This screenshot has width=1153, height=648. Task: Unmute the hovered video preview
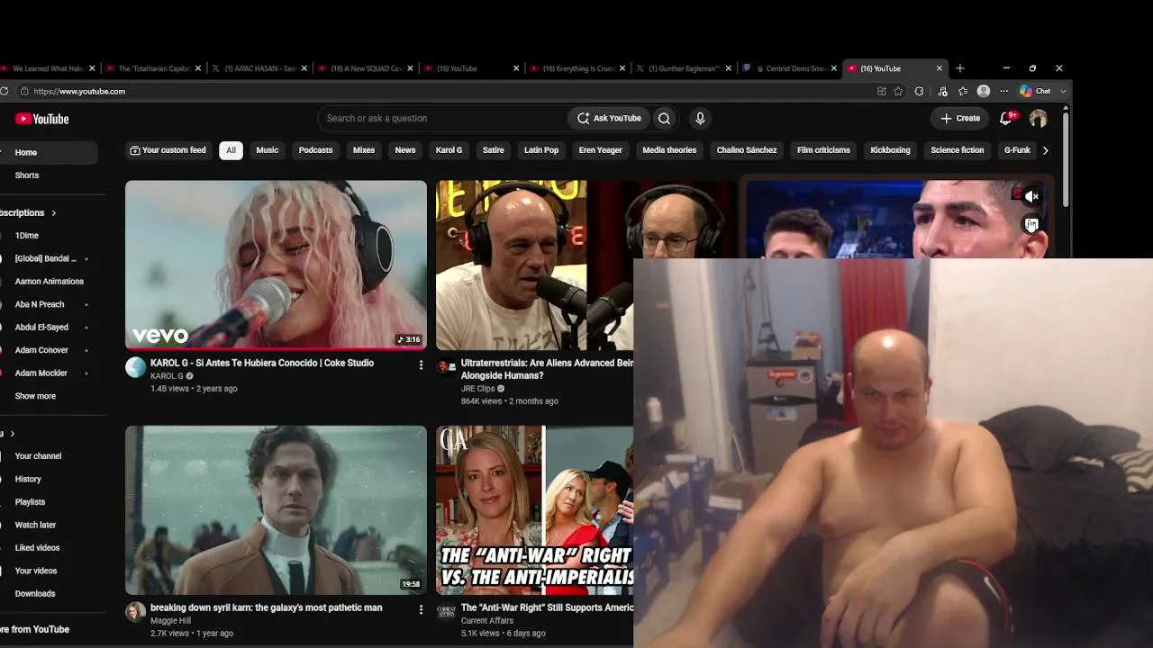click(1032, 196)
